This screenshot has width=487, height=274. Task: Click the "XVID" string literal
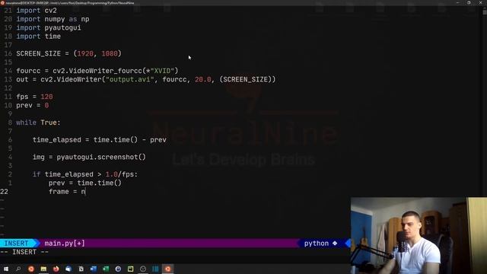(x=162, y=71)
